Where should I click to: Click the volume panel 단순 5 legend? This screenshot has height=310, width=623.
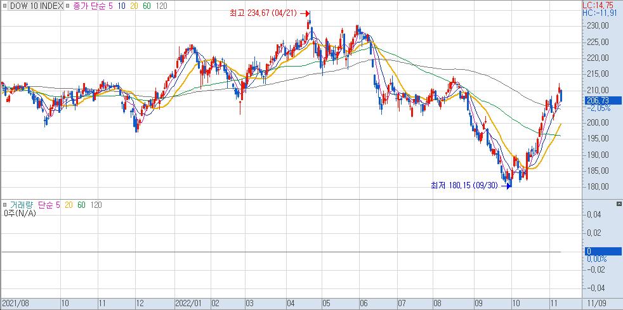click(49, 205)
